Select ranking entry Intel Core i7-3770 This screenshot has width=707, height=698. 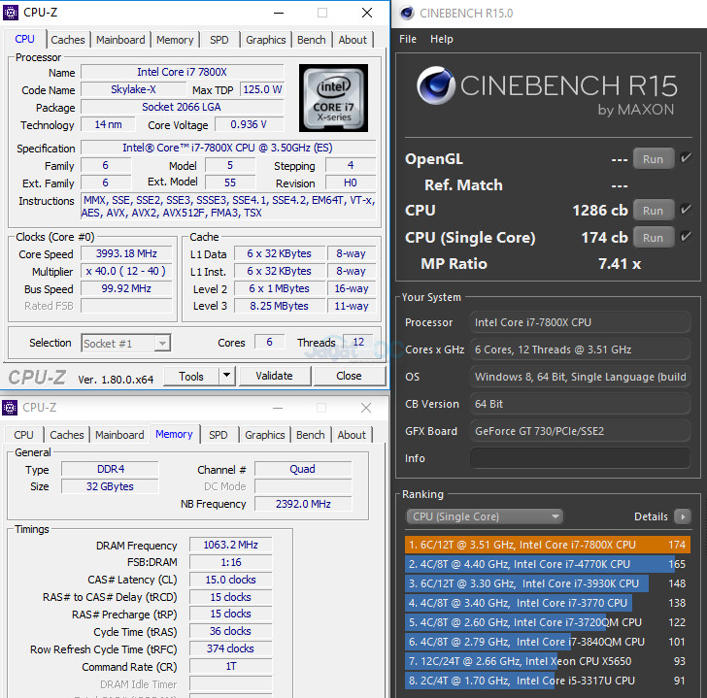(x=548, y=603)
